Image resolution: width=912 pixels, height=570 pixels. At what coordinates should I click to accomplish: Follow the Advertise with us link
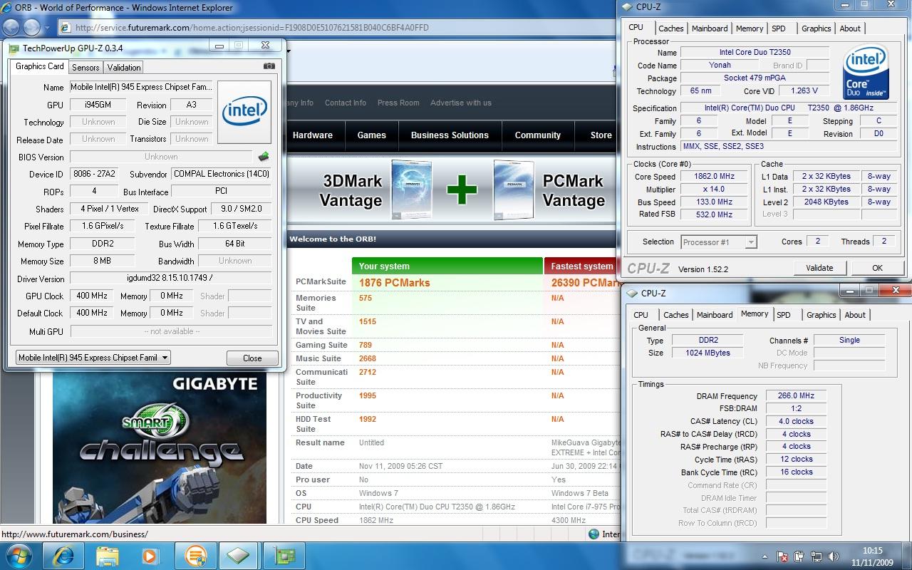(461, 103)
